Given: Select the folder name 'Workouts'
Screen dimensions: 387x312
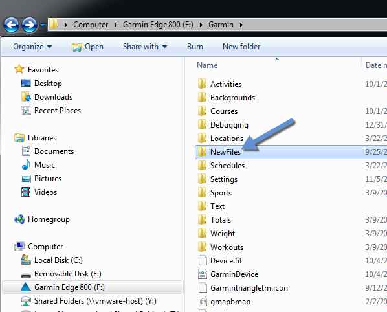Looking at the screenshot, I should tap(227, 247).
